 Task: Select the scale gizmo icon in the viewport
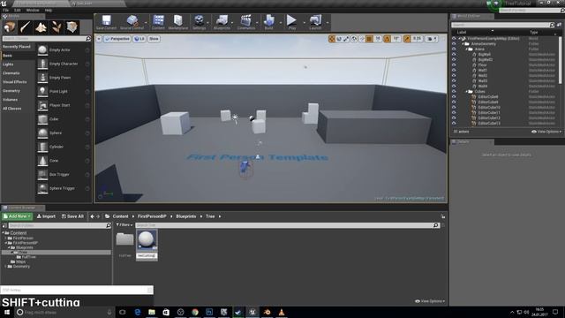point(346,39)
